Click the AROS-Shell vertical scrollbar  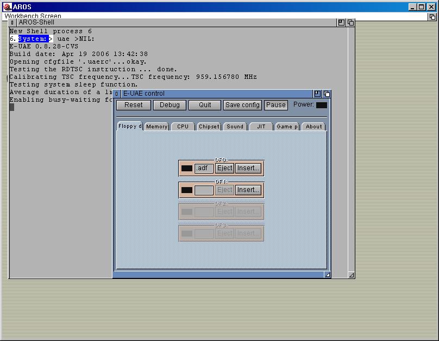pyautogui.click(x=352, y=149)
